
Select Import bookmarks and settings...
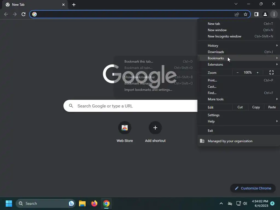[156, 90]
